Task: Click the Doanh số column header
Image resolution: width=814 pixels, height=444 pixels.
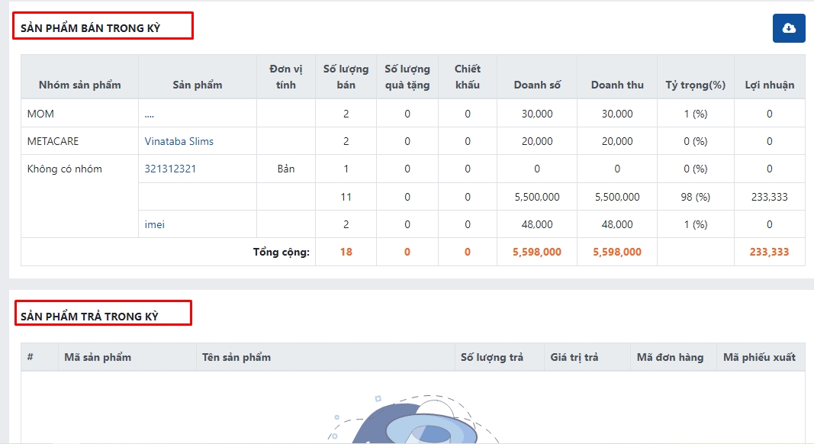Action: pyautogui.click(x=537, y=85)
